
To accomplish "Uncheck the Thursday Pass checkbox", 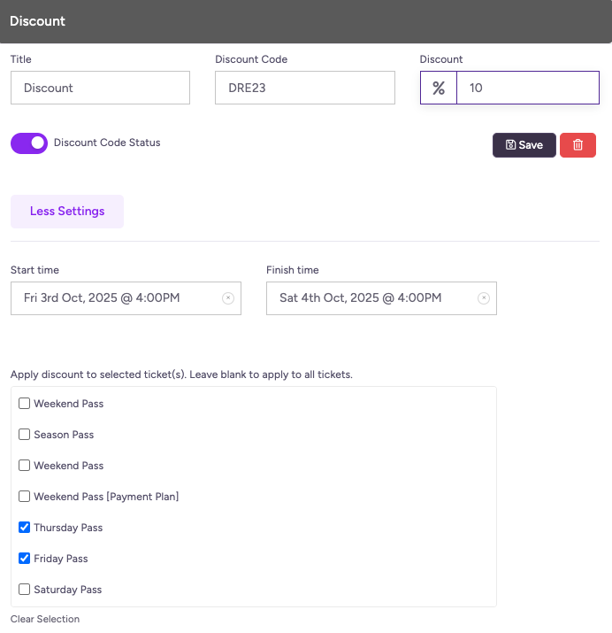I will [25, 528].
